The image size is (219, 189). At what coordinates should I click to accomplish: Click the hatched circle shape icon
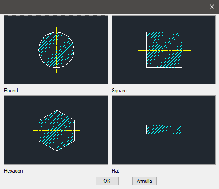(56, 50)
